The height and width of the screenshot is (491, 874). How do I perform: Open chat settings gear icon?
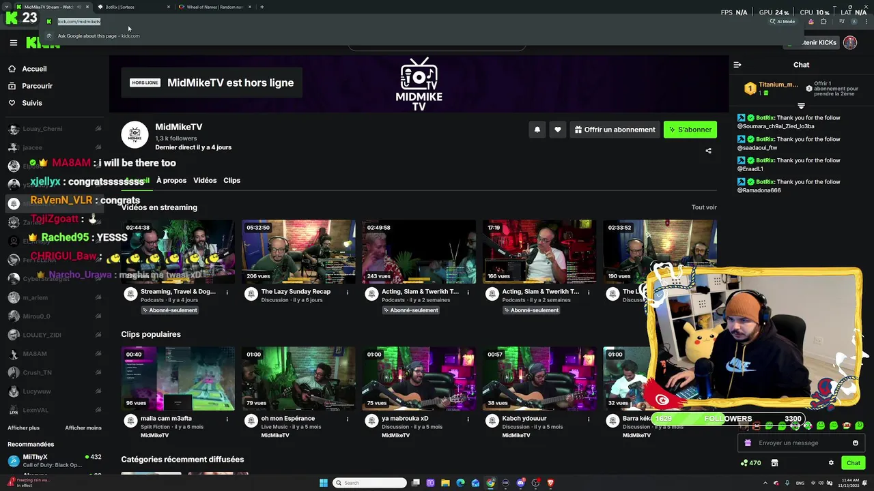(831, 463)
